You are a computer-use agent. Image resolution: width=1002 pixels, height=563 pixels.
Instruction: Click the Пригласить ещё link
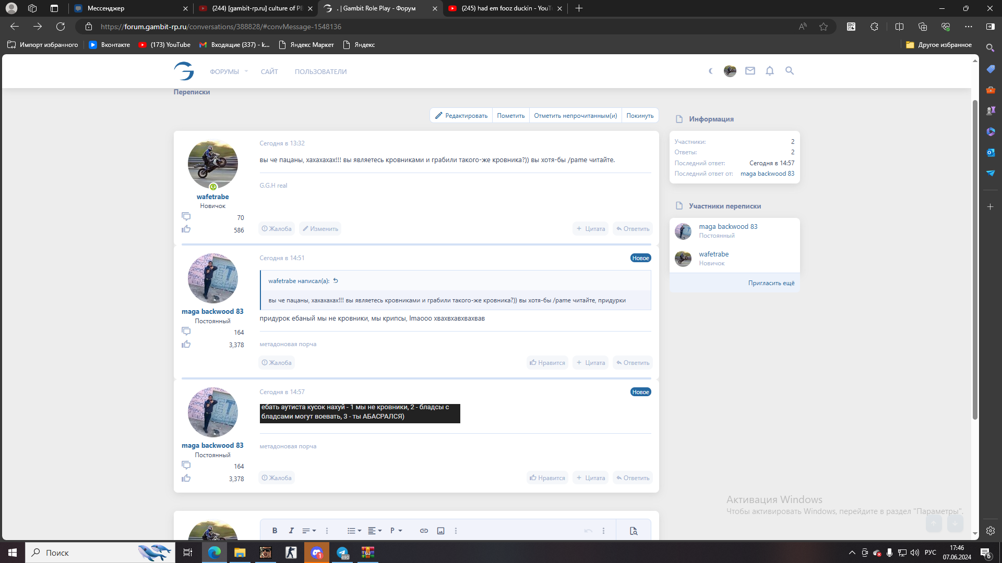(x=771, y=283)
